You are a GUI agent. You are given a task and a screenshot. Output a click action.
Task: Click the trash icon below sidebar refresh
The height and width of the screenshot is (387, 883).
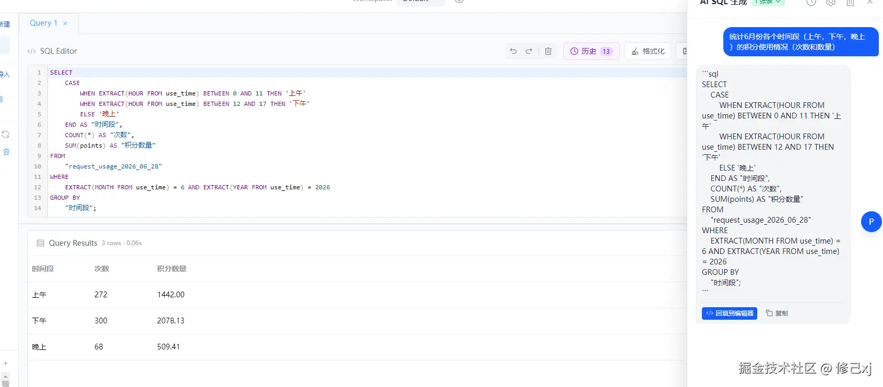point(6,152)
